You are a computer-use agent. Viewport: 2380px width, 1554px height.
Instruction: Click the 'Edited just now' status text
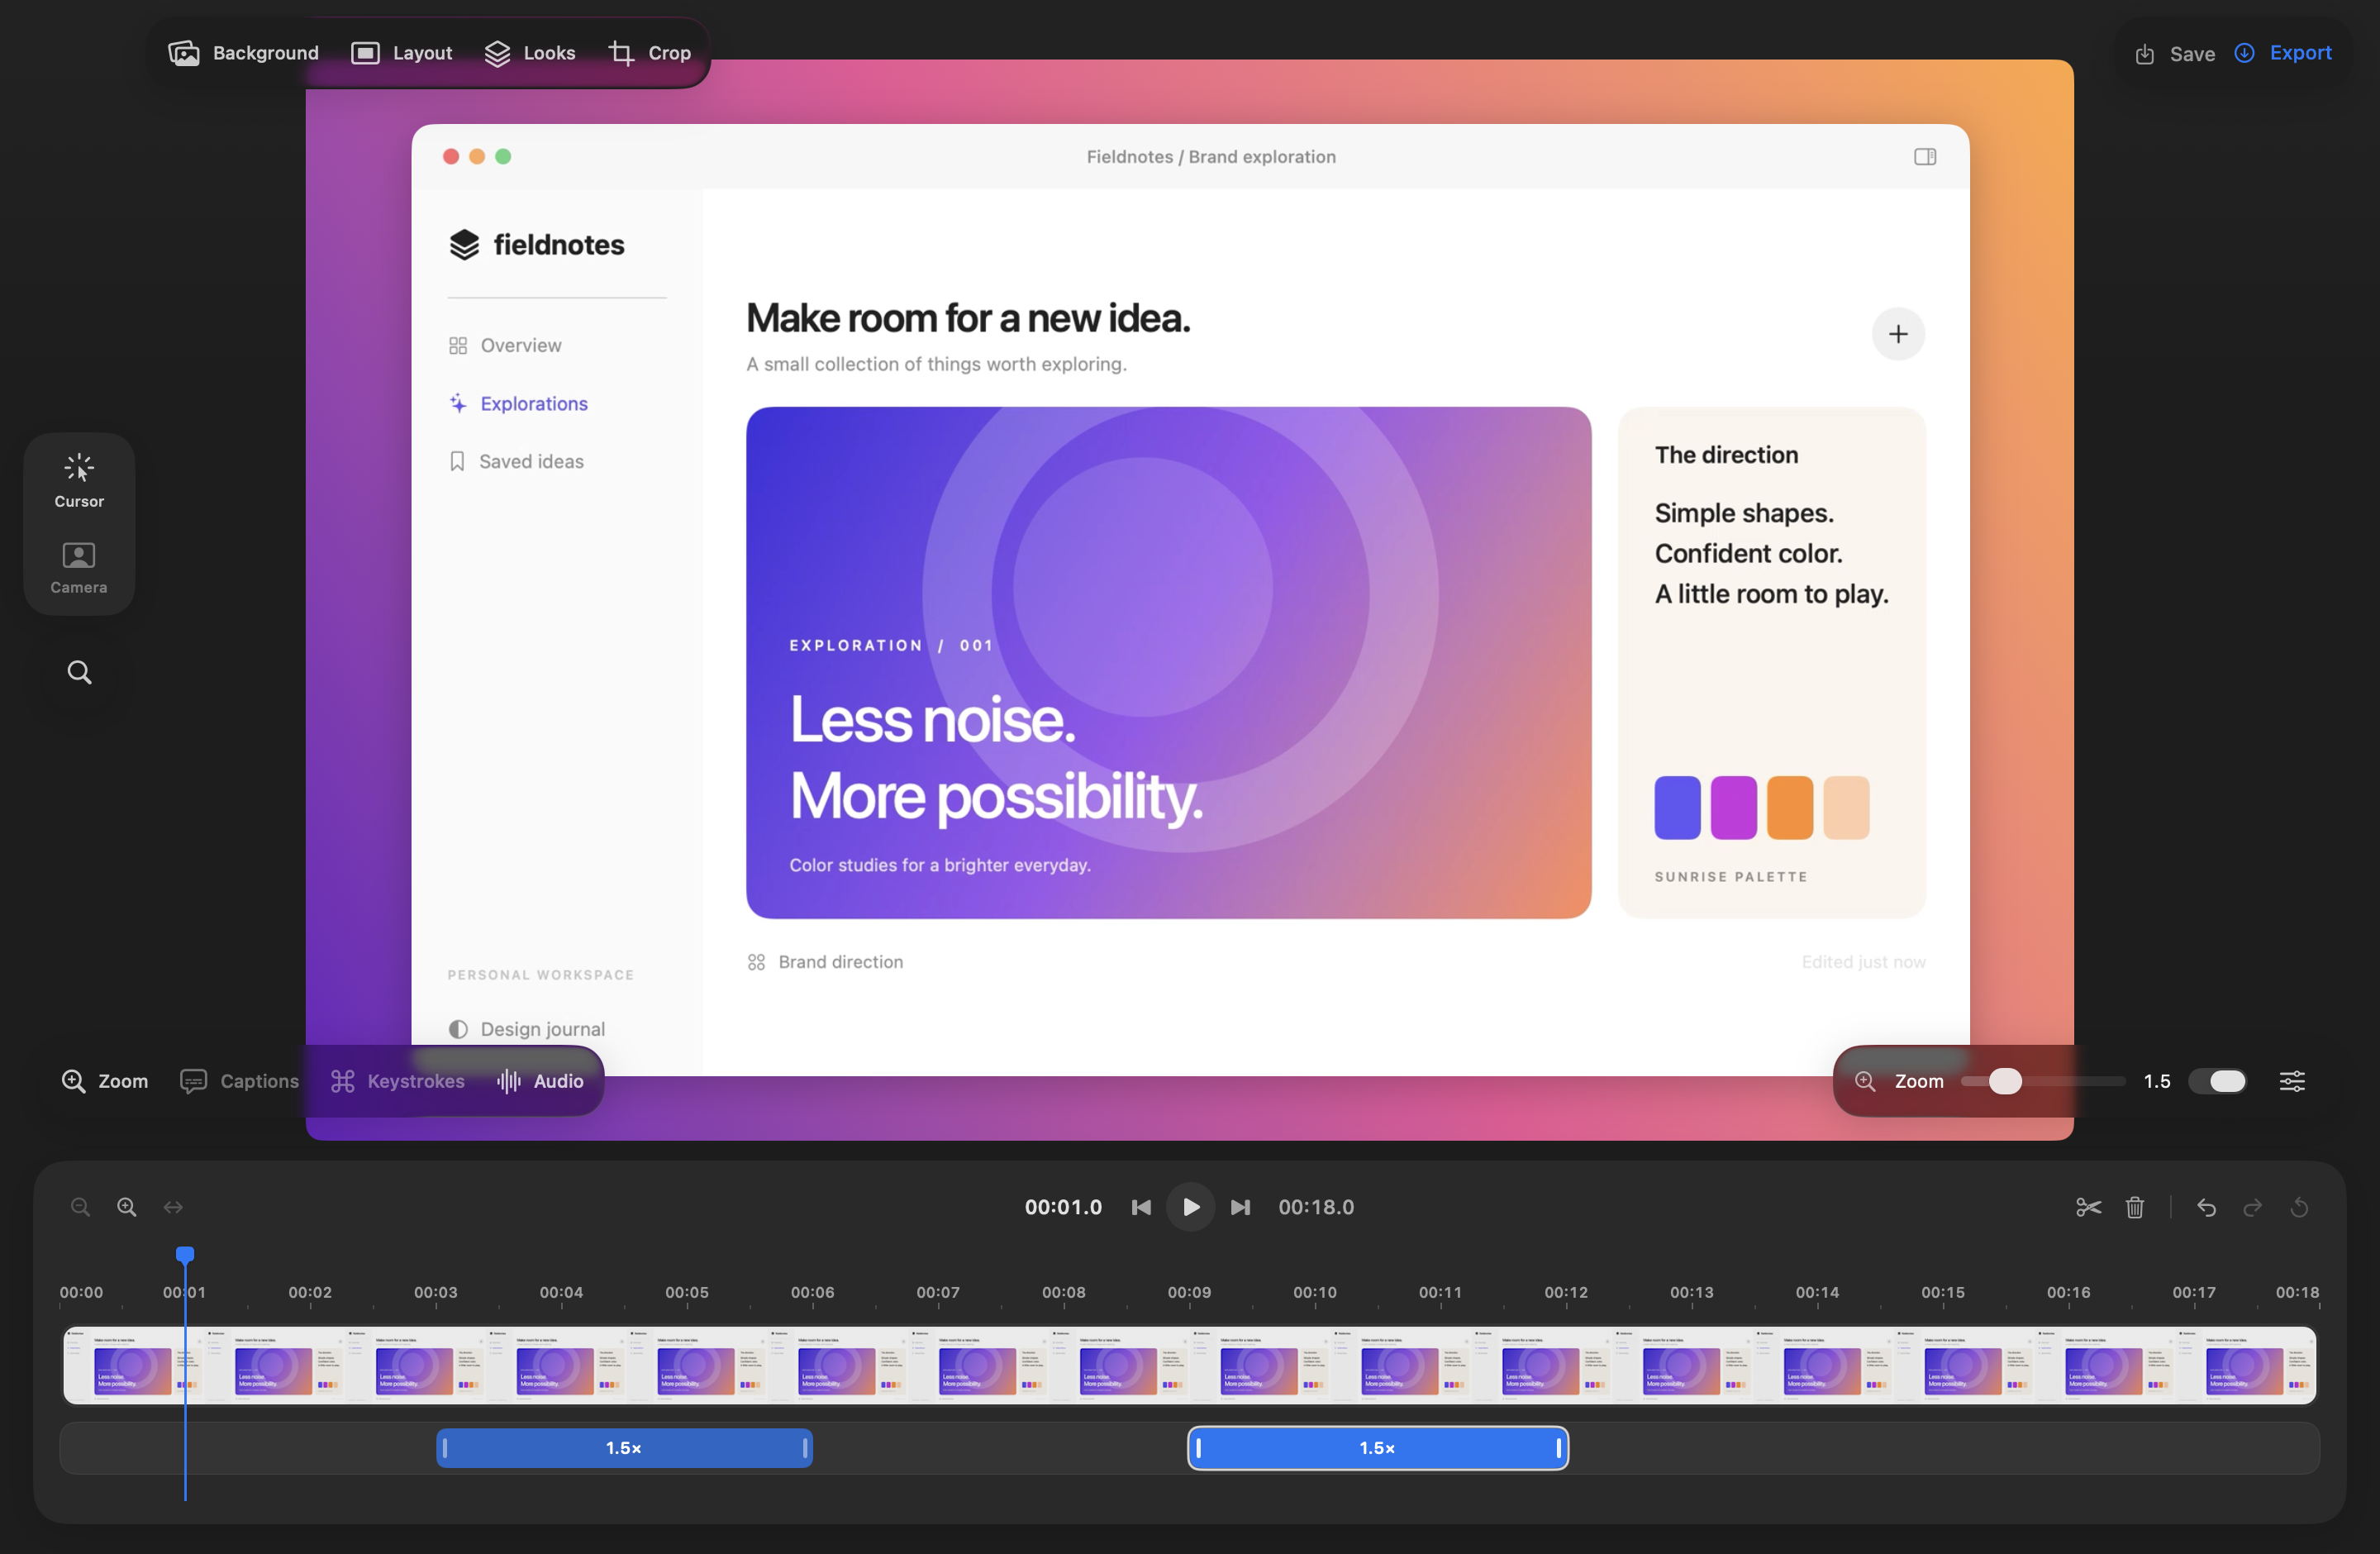(1863, 962)
